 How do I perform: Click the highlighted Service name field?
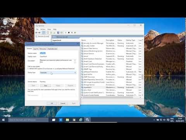pyautogui.click(x=43, y=53)
